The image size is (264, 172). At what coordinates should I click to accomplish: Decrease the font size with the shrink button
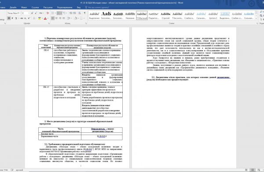tap(36, 13)
